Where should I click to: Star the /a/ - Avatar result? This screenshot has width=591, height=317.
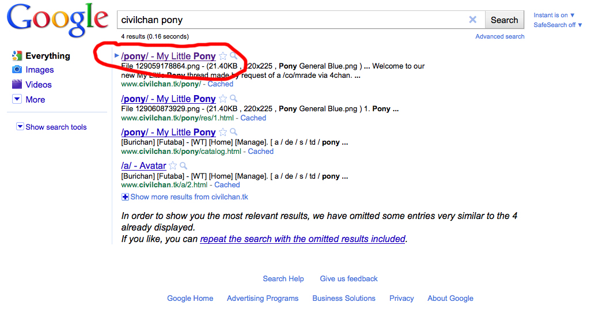[x=173, y=166]
